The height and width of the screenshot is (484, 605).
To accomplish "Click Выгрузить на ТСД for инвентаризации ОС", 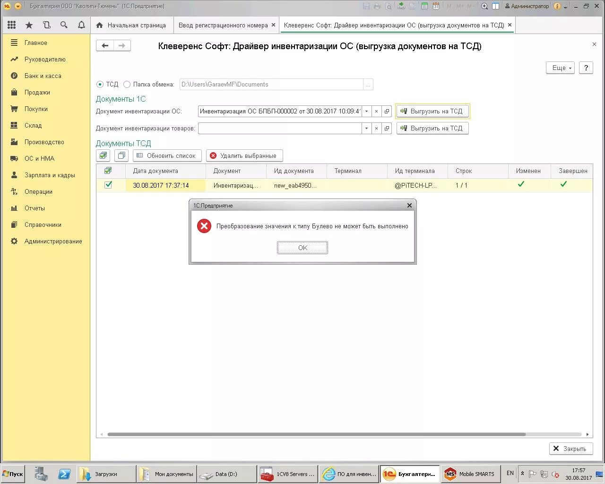I will click(432, 112).
